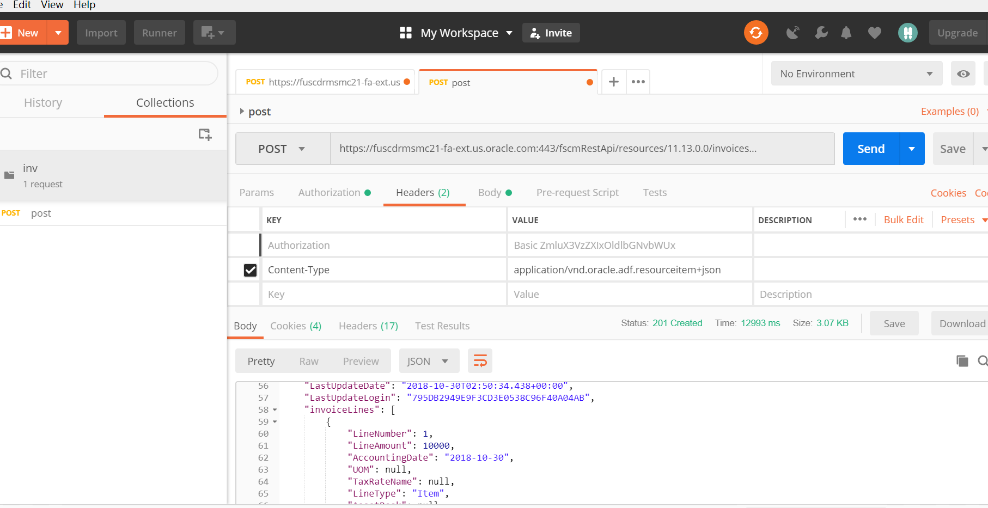This screenshot has width=988, height=508.
Task: Open the History sidebar tab
Action: coord(43,103)
